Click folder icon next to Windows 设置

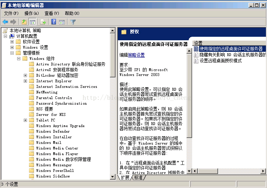[x=18, y=47]
